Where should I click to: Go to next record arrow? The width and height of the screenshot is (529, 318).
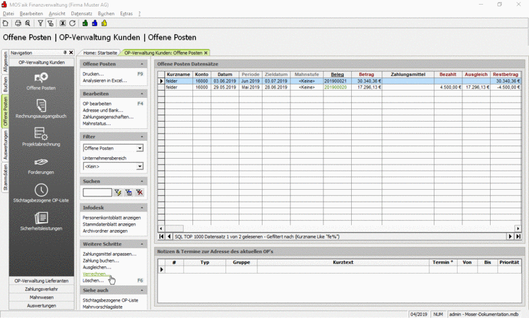click(510, 237)
